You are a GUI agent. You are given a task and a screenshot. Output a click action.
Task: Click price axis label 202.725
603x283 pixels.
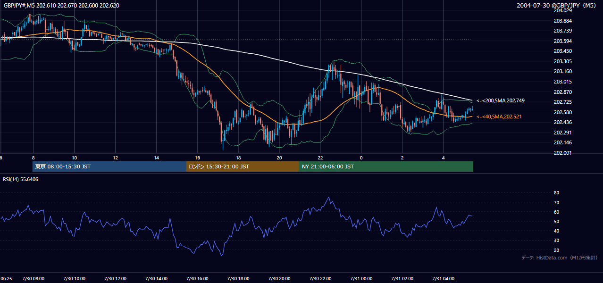(x=563, y=102)
